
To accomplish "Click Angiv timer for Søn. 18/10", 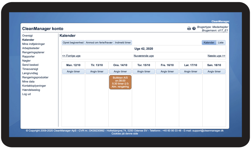I will pos(214,71).
